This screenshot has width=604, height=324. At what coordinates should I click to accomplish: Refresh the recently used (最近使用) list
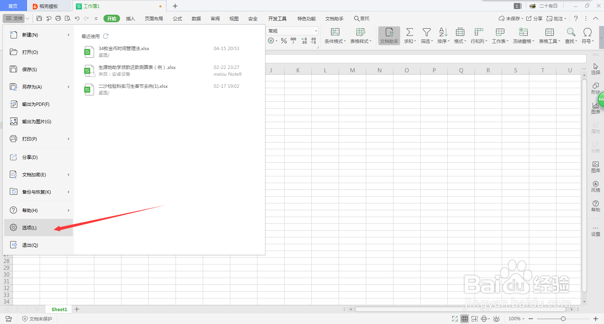pyautogui.click(x=106, y=36)
